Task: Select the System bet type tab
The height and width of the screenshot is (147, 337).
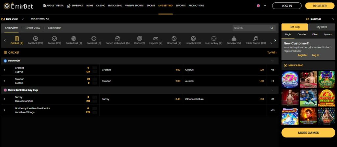Action: click(328, 35)
